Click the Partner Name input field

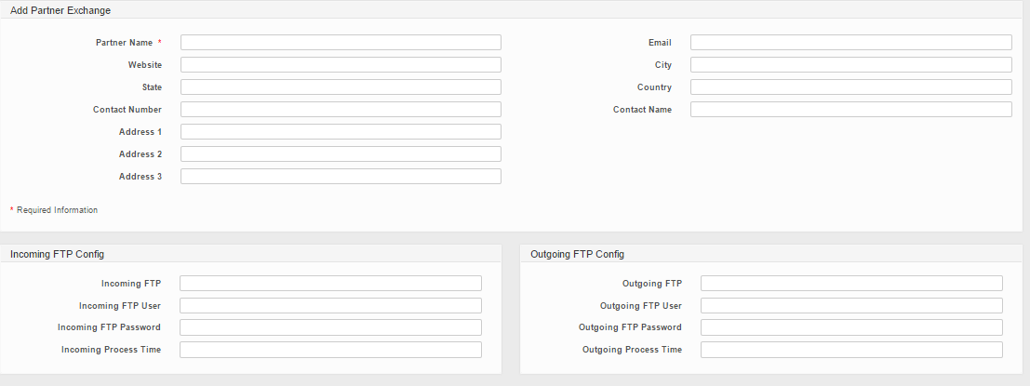341,43
